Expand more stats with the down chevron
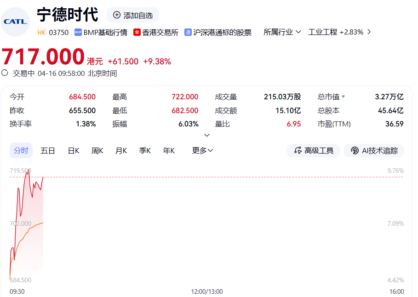Screen dimensions: 418x297 click(x=207, y=135)
